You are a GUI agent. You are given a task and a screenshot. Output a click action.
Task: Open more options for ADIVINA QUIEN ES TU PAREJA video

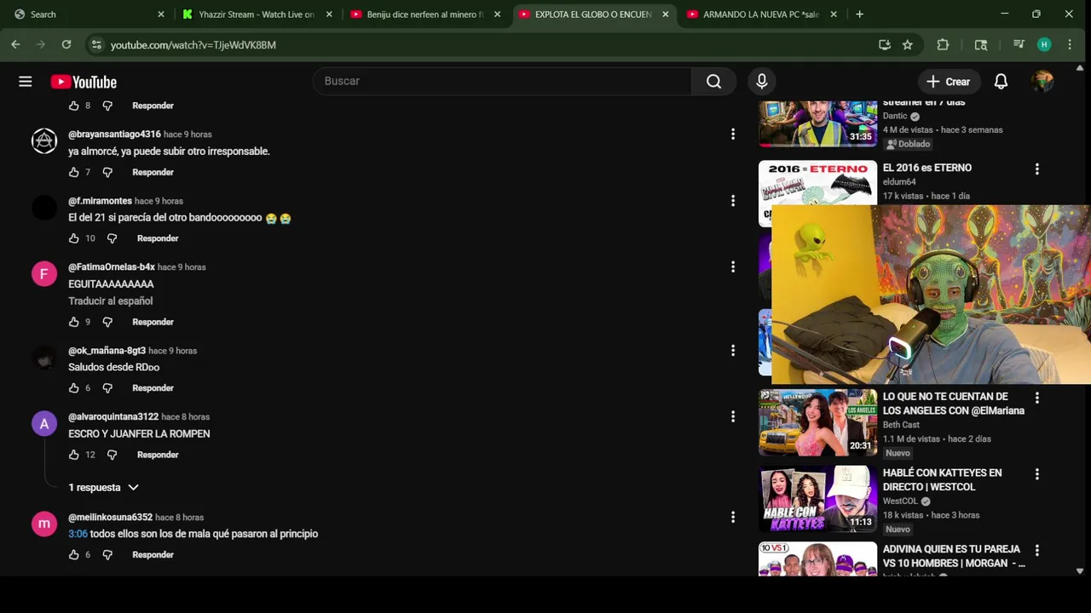click(1036, 551)
